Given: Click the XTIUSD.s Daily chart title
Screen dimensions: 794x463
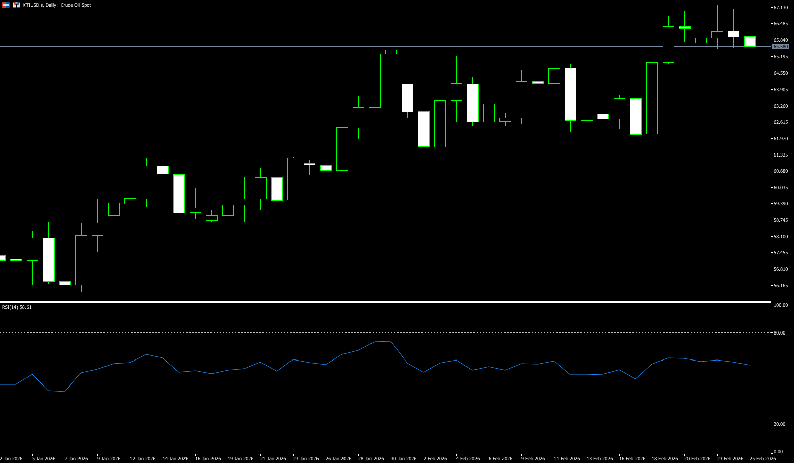Looking at the screenshot, I should (57, 5).
